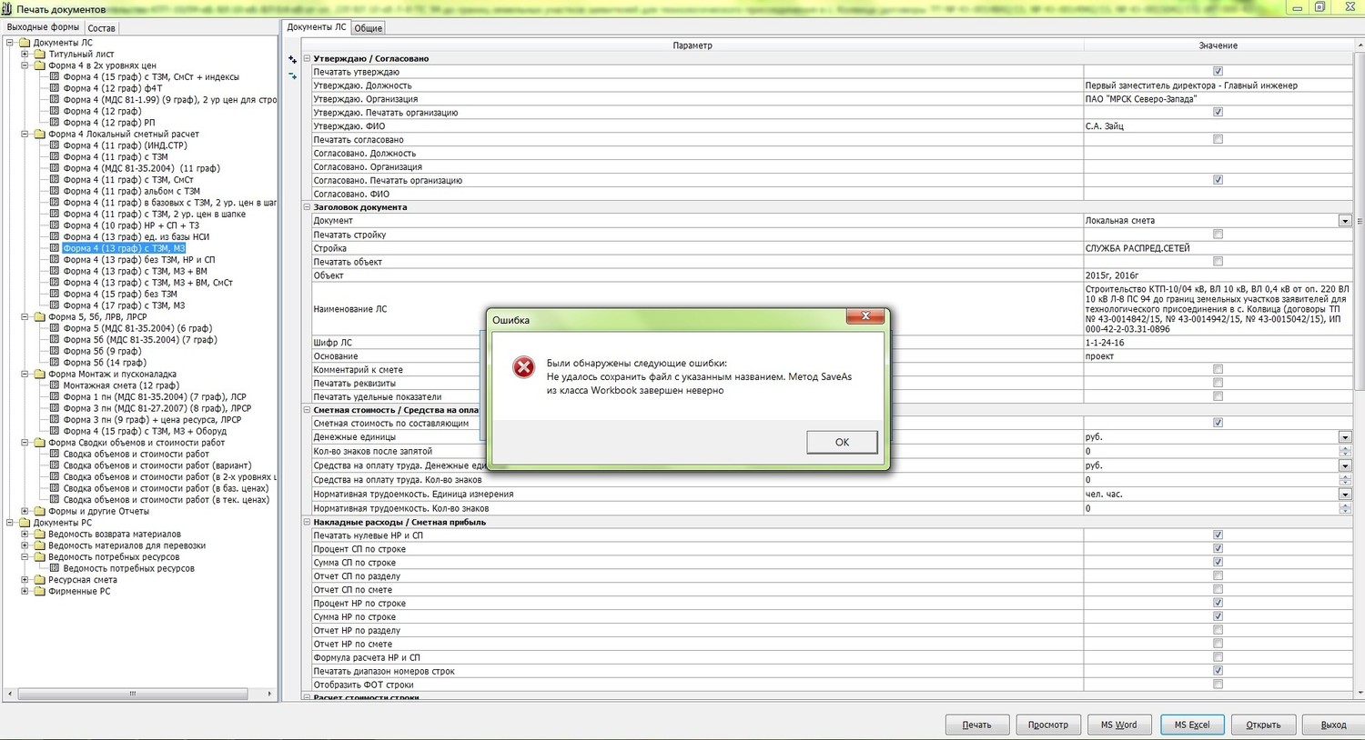The image size is (1365, 740).
Task: Check the Печатать объект checkbox
Action: (x=1218, y=262)
